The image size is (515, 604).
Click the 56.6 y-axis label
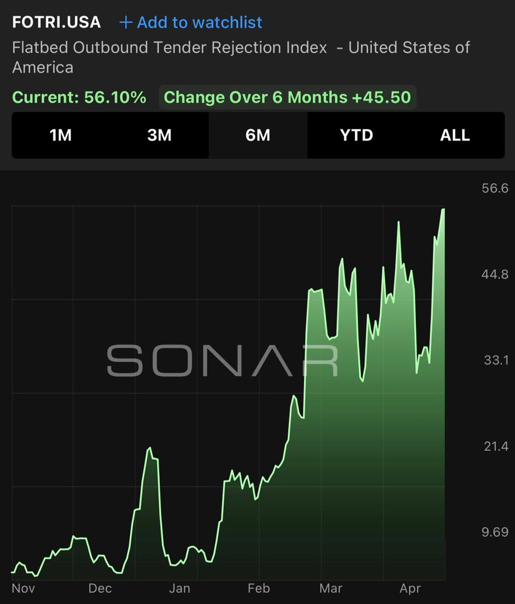click(x=495, y=188)
